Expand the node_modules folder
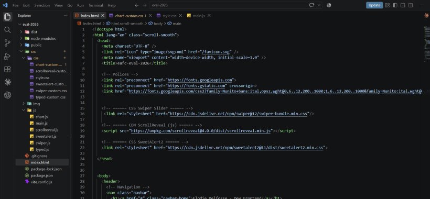This screenshot has width=430, height=199. point(21,38)
